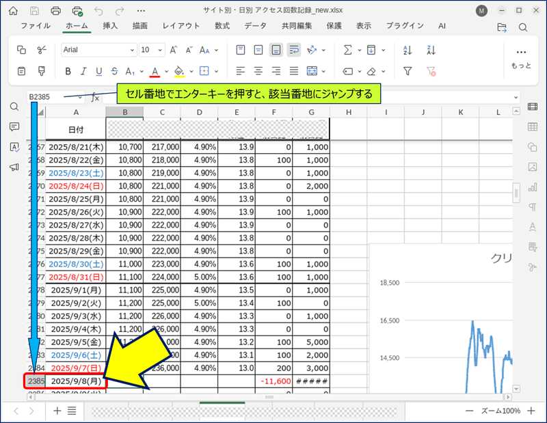Image resolution: width=547 pixels, height=423 pixels.
Task: Click the Cut scissors icon
Action: point(41,50)
